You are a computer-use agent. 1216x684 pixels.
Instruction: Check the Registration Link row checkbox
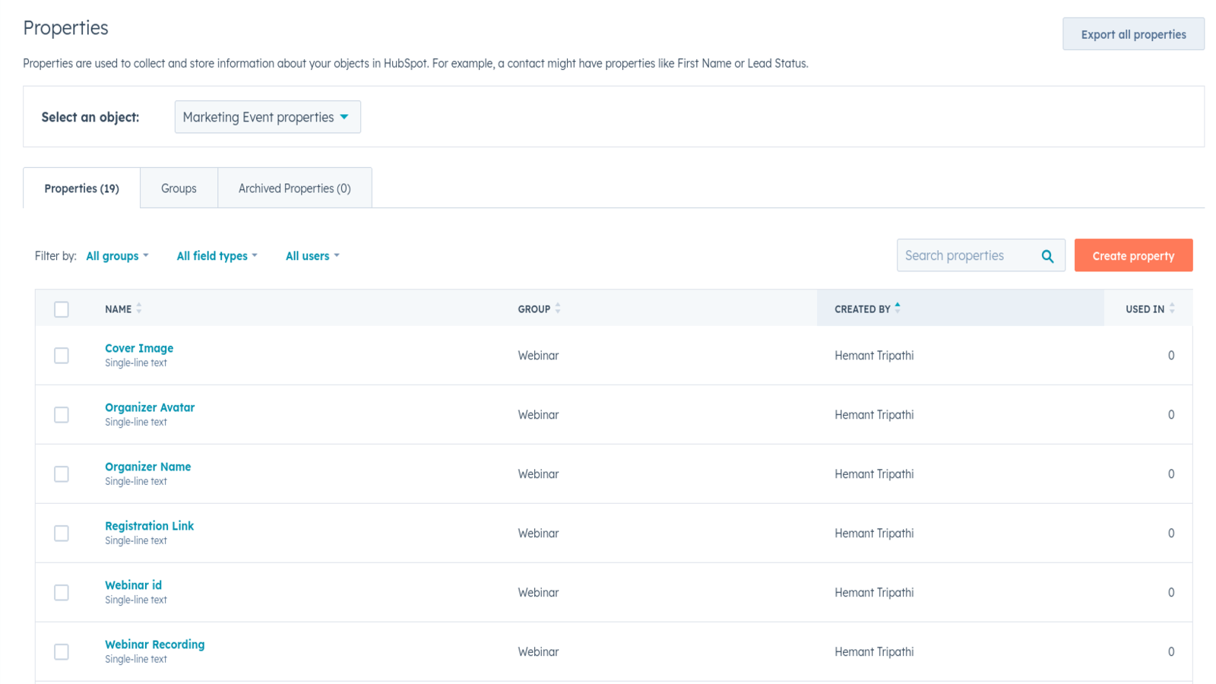click(61, 533)
